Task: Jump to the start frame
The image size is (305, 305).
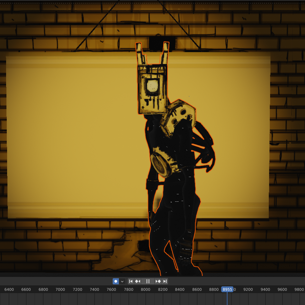Action: pos(131,281)
